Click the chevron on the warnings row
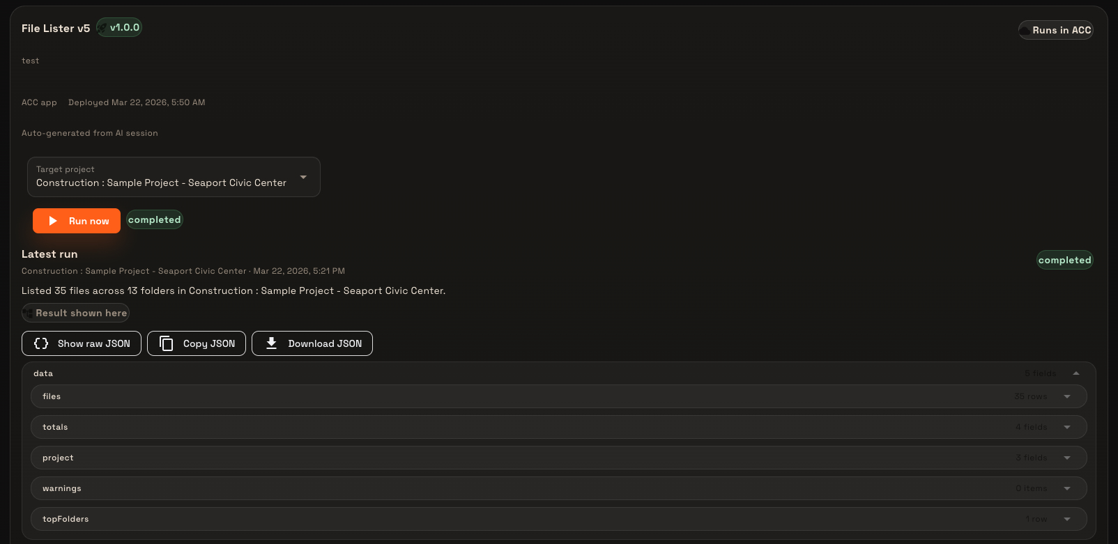The image size is (1118, 544). pyautogui.click(x=1067, y=488)
